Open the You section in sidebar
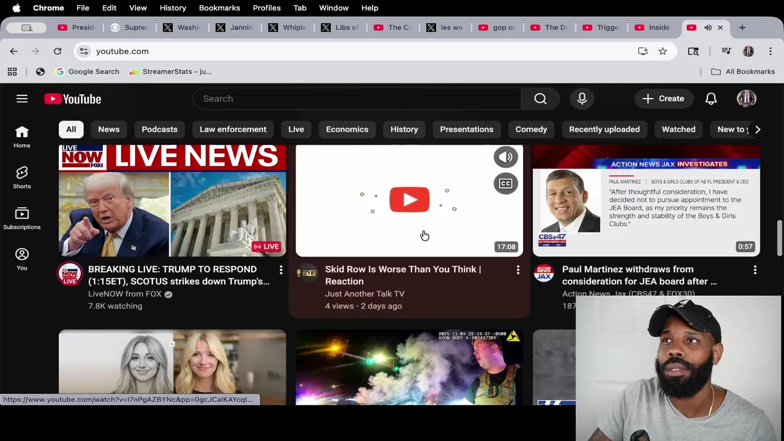The height and width of the screenshot is (441, 784). click(x=22, y=259)
